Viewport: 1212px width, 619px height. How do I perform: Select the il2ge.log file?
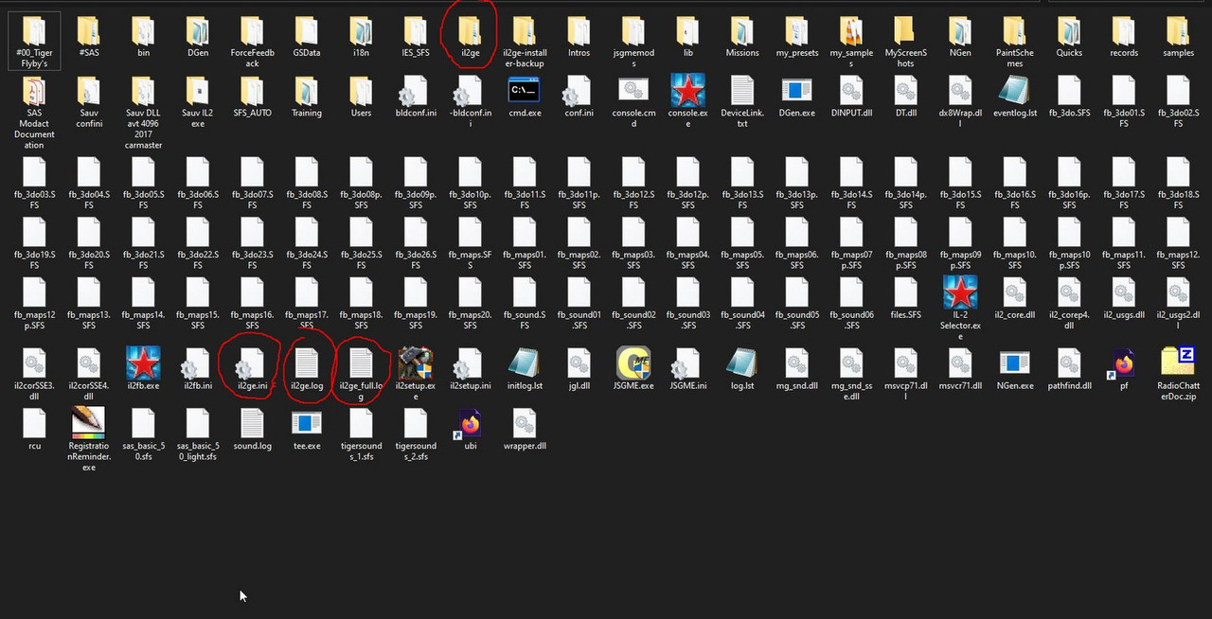(307, 369)
